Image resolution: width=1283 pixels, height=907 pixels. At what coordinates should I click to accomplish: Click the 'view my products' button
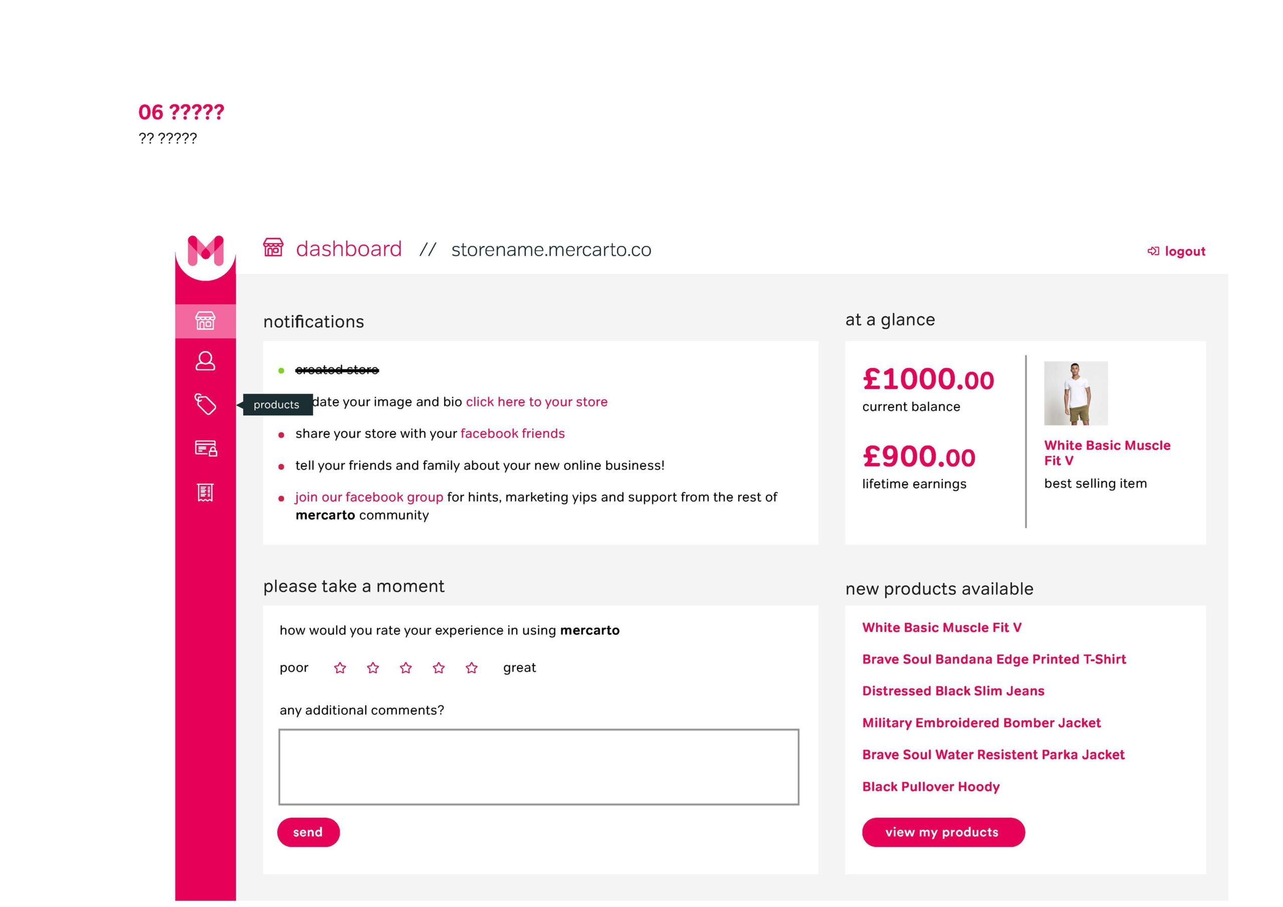(x=943, y=832)
